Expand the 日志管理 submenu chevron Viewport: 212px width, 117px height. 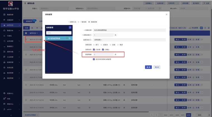19,57
